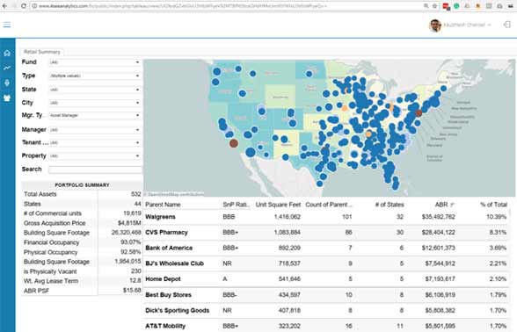517x332 pixels.
Task: Open the Mgr. Type dropdown showing Asset Manager
Action: point(95,116)
